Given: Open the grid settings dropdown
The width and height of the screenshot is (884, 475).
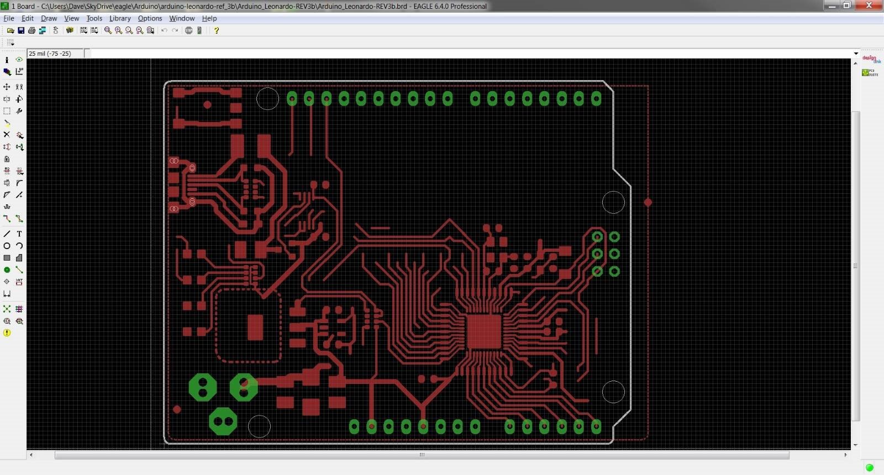Looking at the screenshot, I should pyautogui.click(x=10, y=43).
